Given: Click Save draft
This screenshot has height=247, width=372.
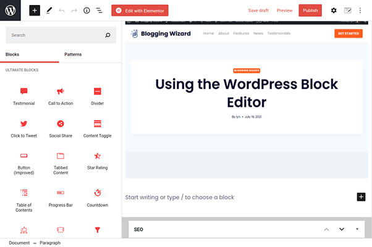Looking at the screenshot, I should point(258,10).
